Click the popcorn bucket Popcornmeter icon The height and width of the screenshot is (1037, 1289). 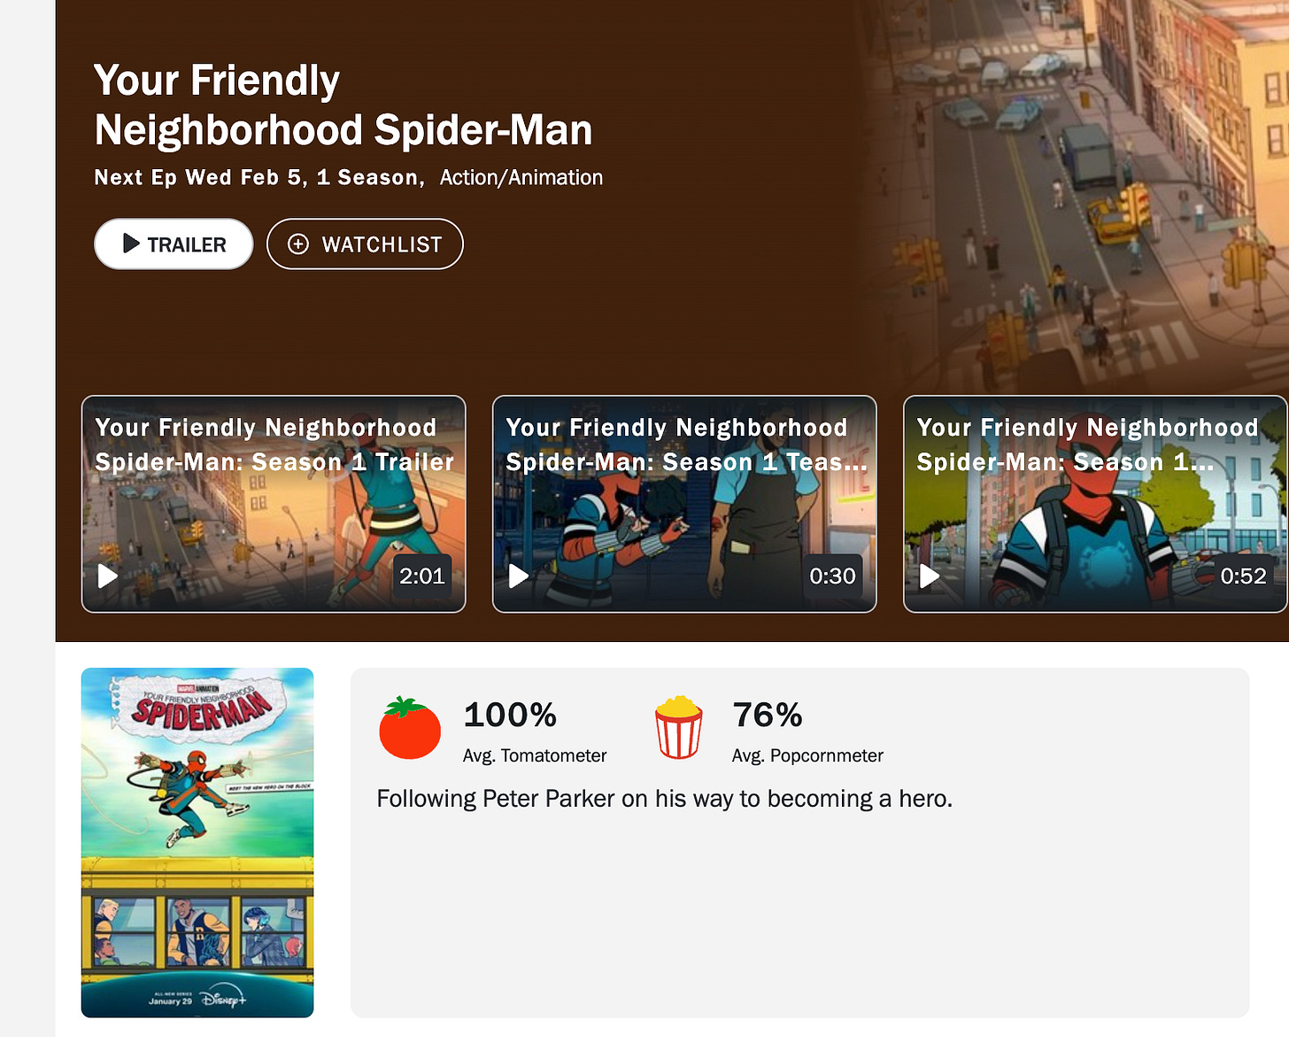(679, 728)
